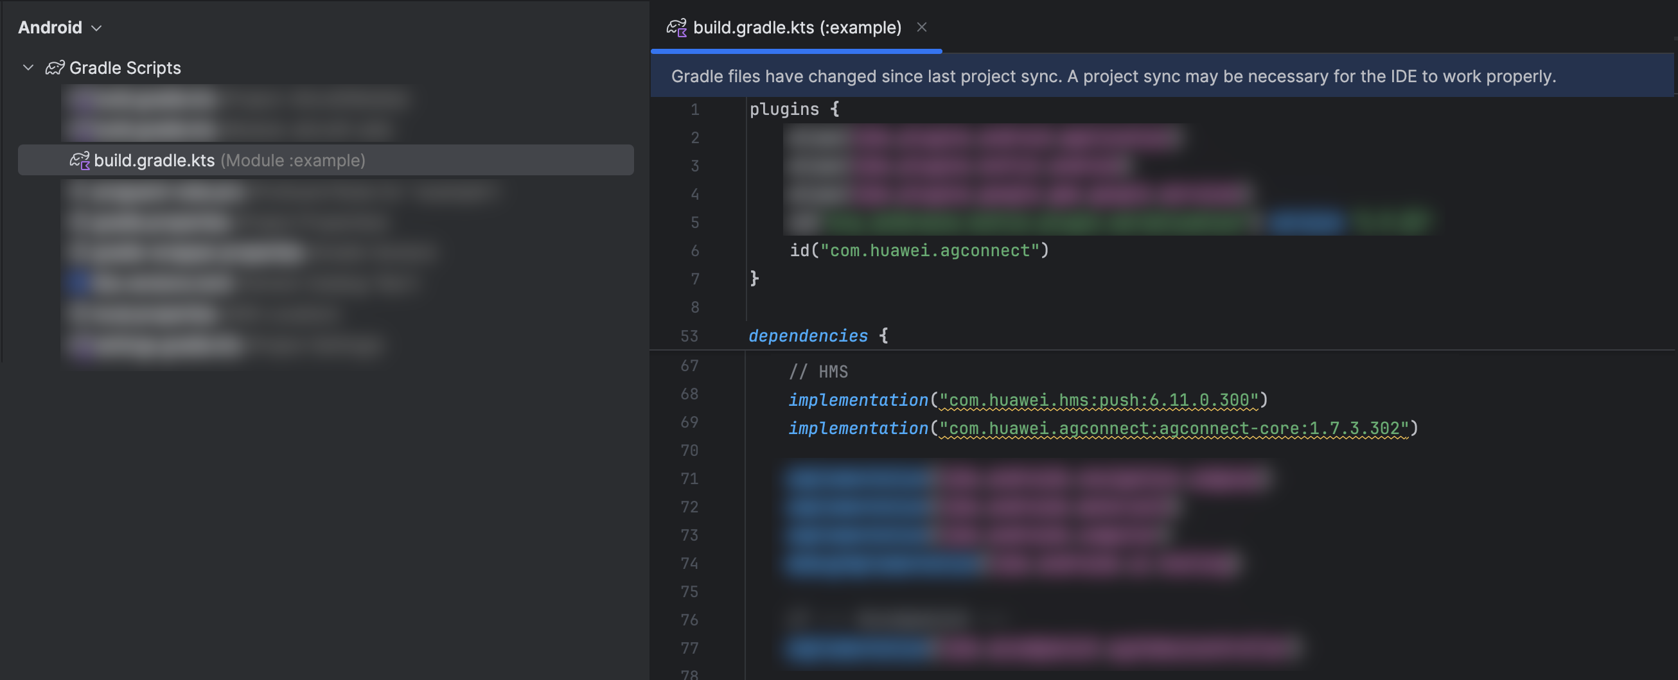This screenshot has width=1678, height=680.
Task: Click line number 70 in the gutter
Action: (689, 451)
